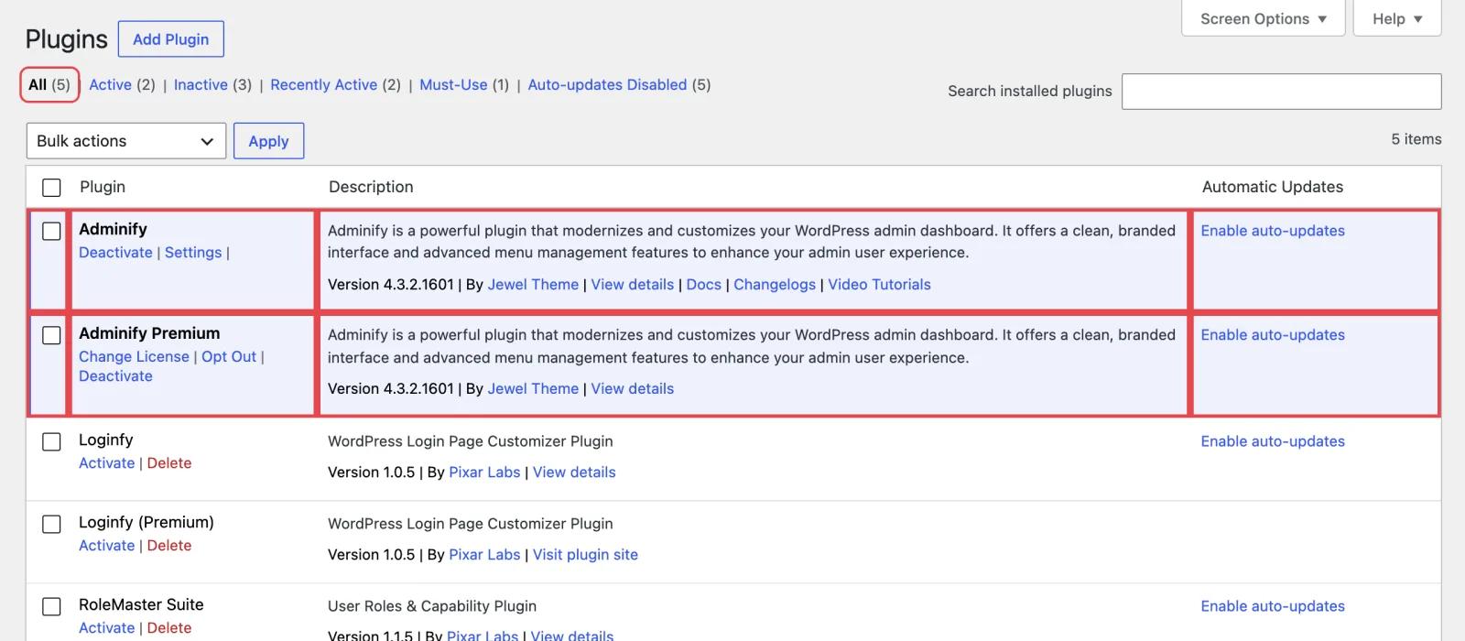Filter by Inactive (3) plugins
The height and width of the screenshot is (641, 1465).
tap(212, 84)
